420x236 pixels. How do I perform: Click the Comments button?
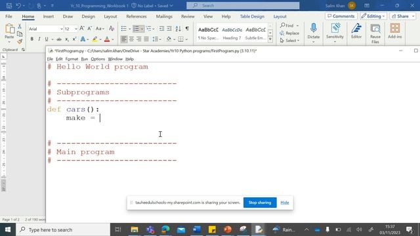point(341,16)
